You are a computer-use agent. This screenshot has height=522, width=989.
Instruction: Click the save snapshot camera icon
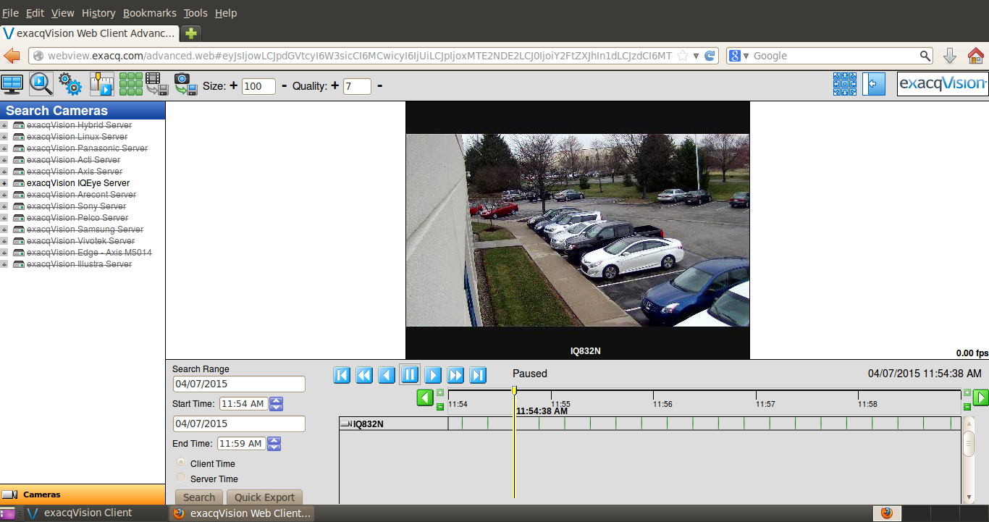[x=185, y=85]
